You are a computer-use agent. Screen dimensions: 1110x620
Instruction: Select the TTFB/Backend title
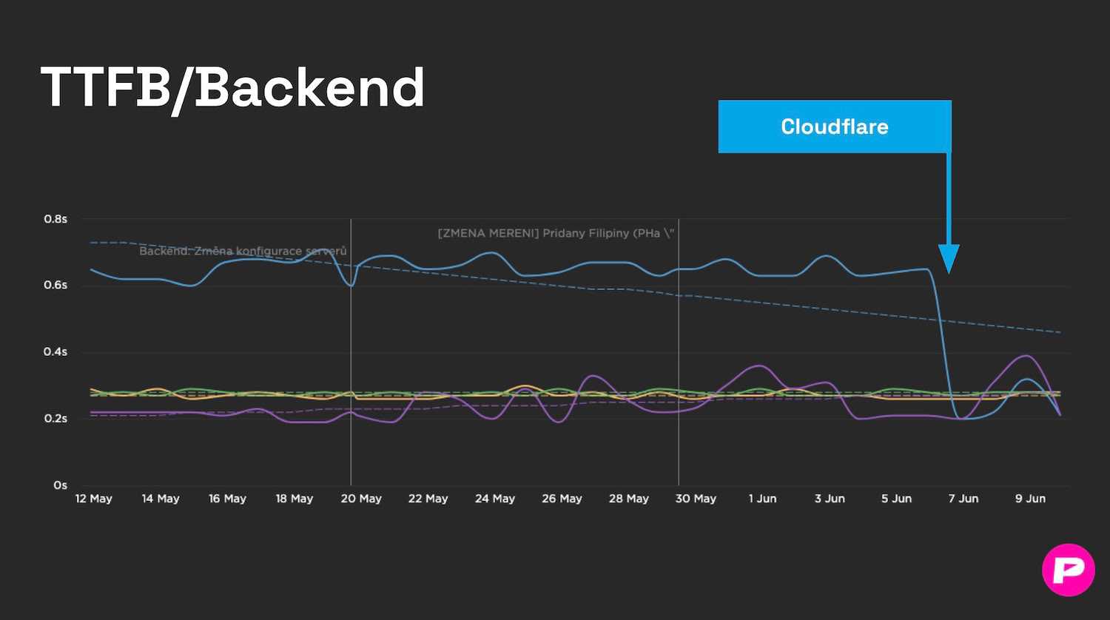point(231,87)
